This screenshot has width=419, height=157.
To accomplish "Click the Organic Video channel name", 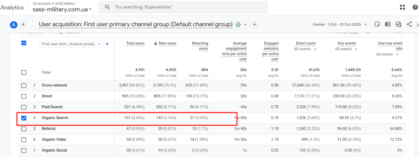I will click(x=54, y=139).
